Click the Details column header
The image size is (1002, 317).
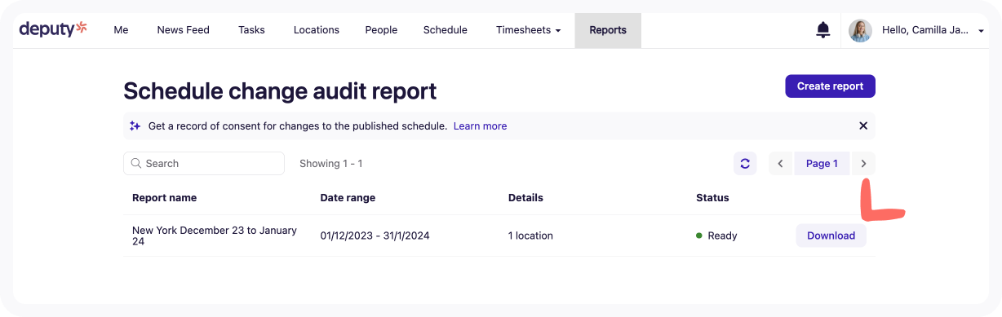click(x=525, y=197)
